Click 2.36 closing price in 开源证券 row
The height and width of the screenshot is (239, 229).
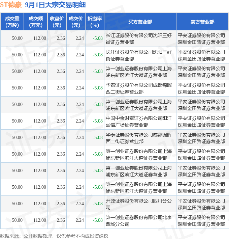click(x=61, y=204)
